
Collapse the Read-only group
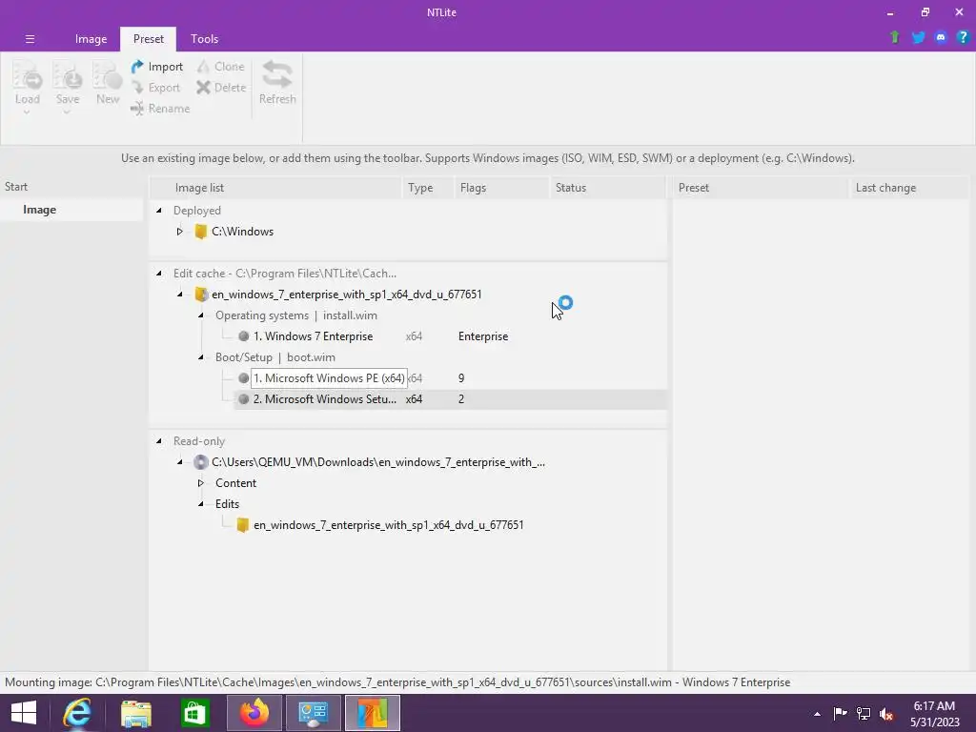159,441
